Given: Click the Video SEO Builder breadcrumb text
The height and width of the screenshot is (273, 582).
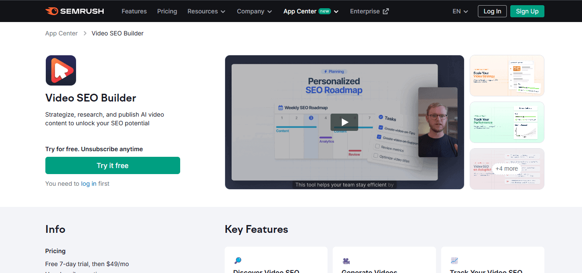Looking at the screenshot, I should pos(118,33).
